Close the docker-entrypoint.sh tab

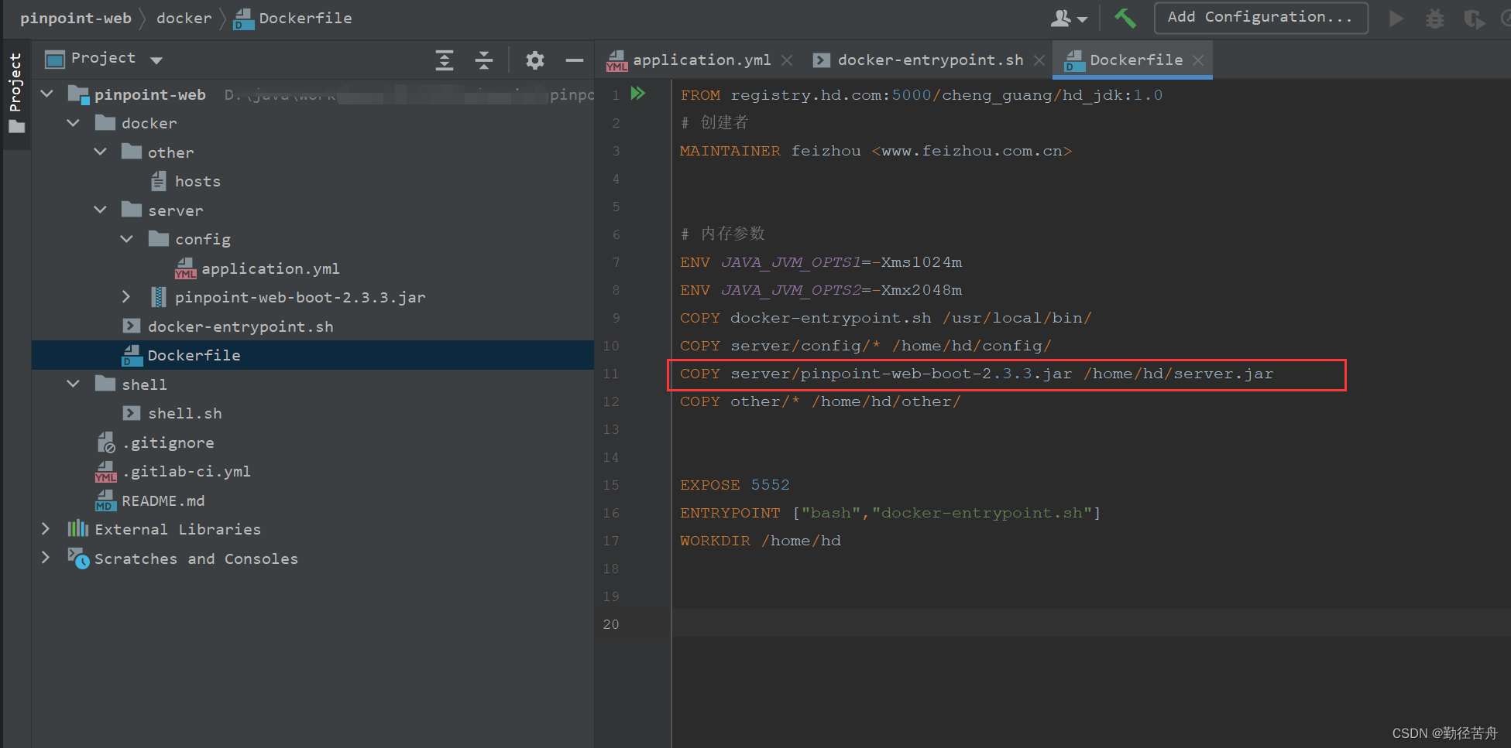click(x=1039, y=60)
